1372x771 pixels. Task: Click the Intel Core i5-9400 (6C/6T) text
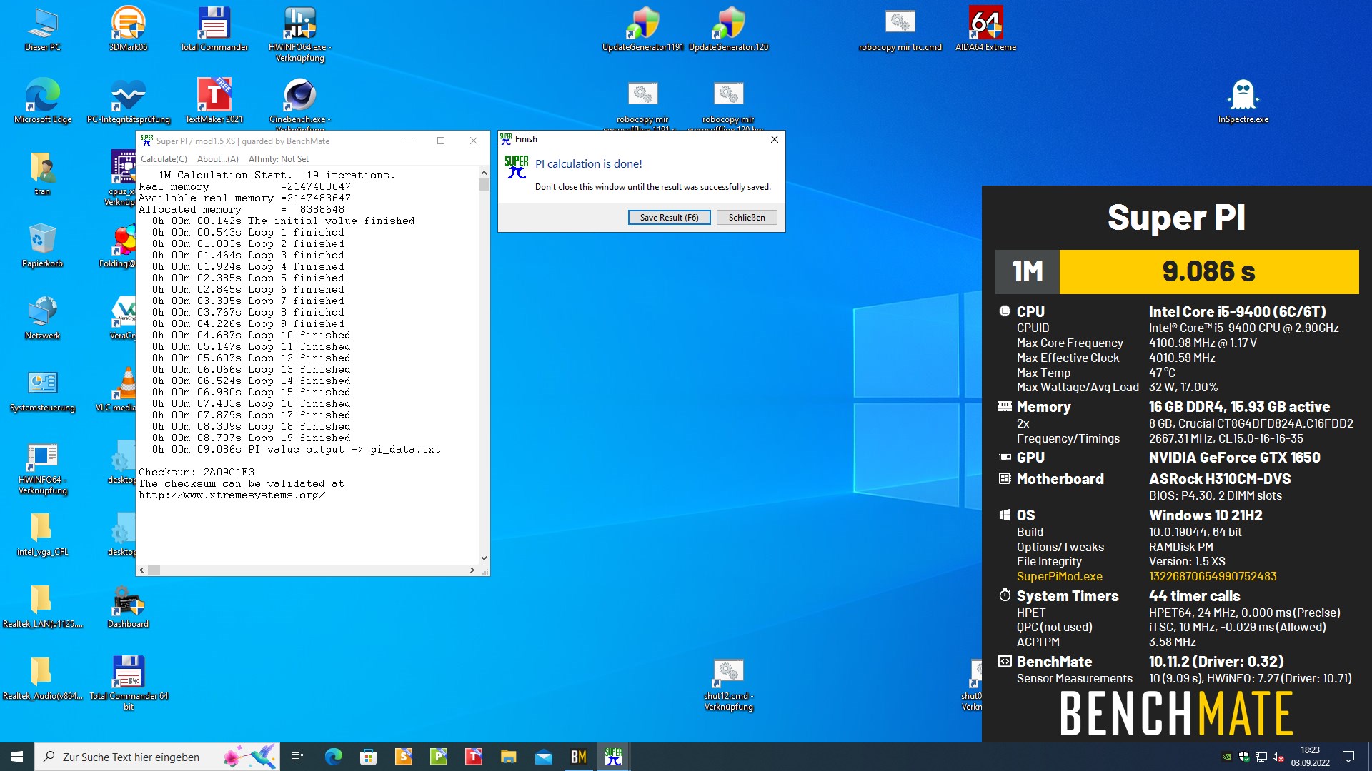1237,312
